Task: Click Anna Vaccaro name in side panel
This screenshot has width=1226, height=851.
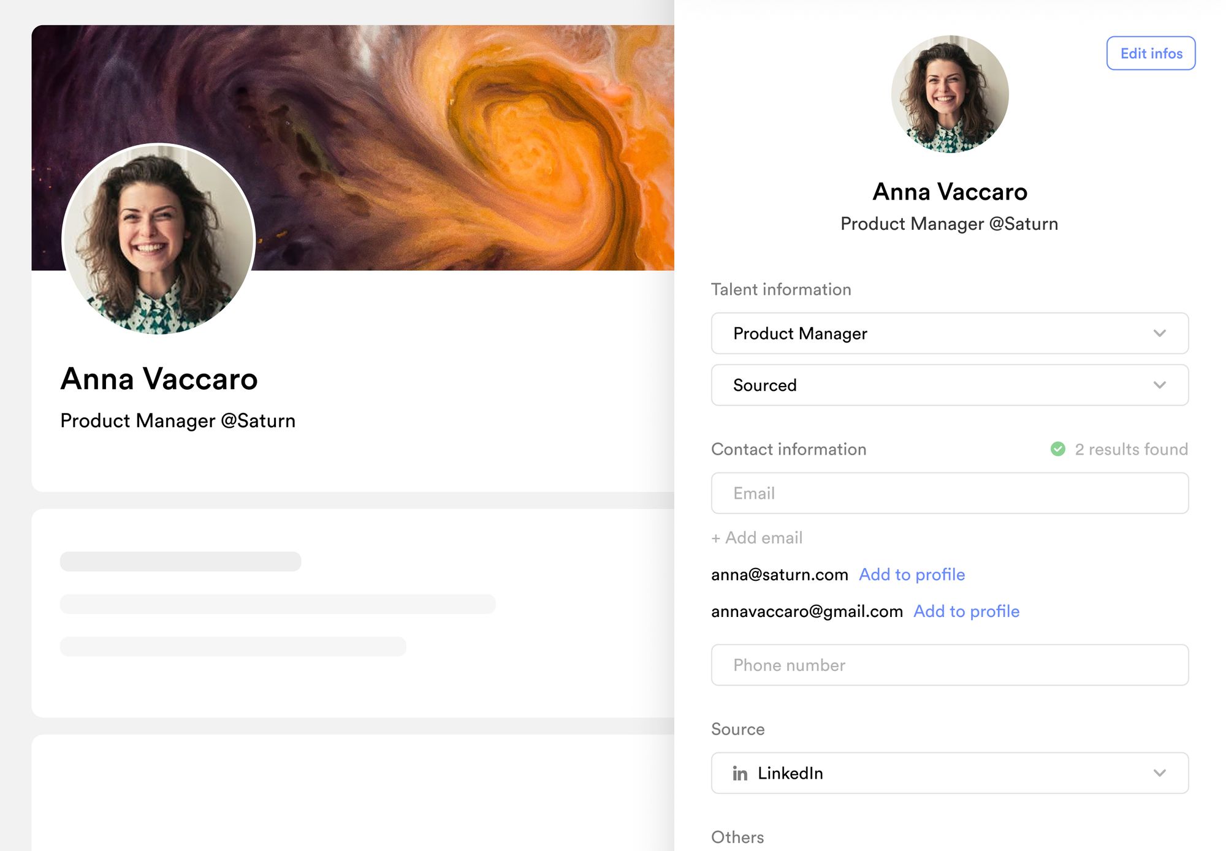Action: [x=950, y=192]
